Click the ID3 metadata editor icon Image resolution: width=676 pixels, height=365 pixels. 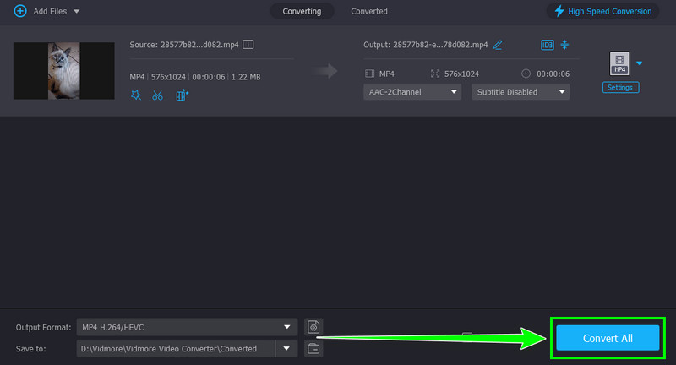point(547,44)
